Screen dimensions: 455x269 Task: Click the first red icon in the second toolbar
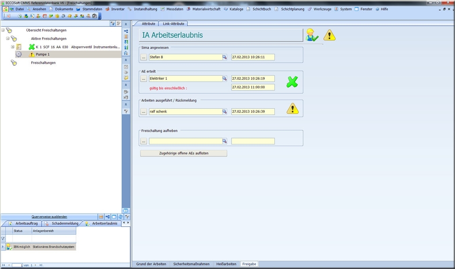click(x=8, y=16)
